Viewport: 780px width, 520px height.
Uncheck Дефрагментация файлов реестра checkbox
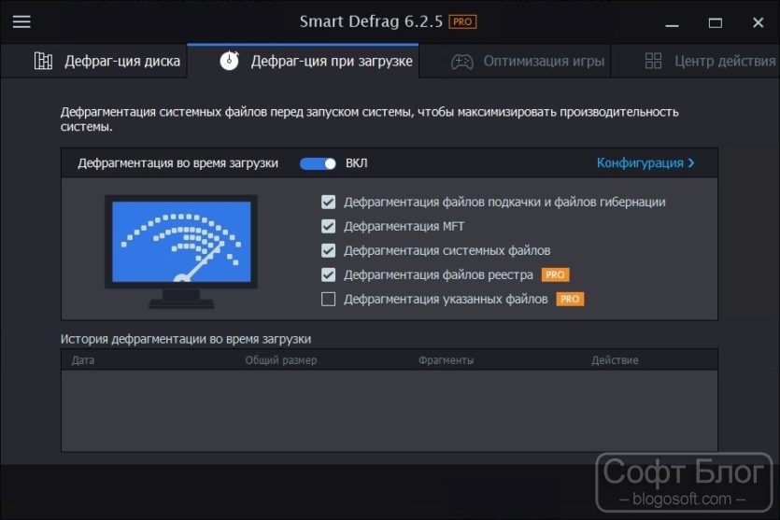click(x=328, y=274)
